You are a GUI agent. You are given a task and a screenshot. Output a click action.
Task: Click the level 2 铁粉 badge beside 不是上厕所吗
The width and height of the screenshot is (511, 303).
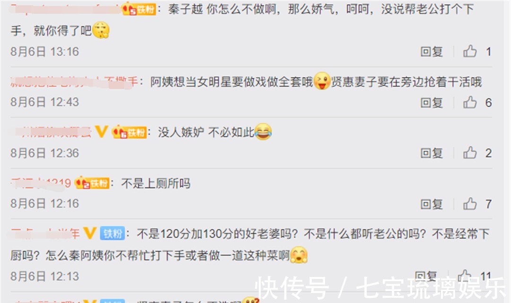[x=92, y=183]
